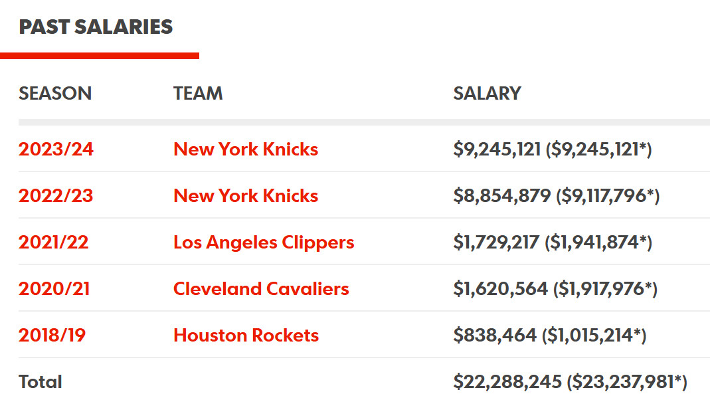The image size is (710, 400).
Task: Open the 2020/21 season link
Action: 54,288
